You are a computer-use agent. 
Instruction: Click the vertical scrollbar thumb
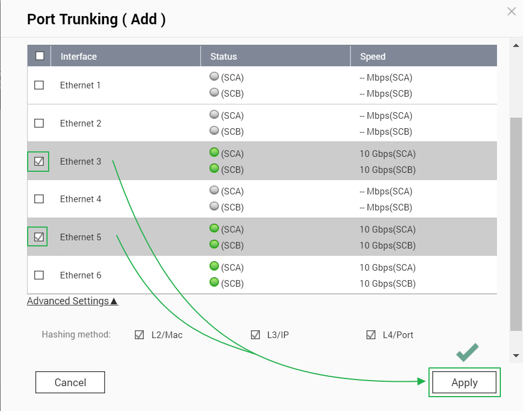click(516, 224)
